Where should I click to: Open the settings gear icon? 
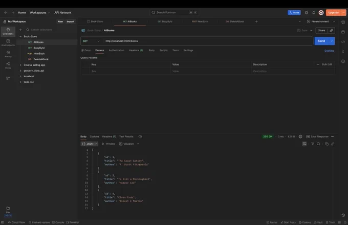307,13
